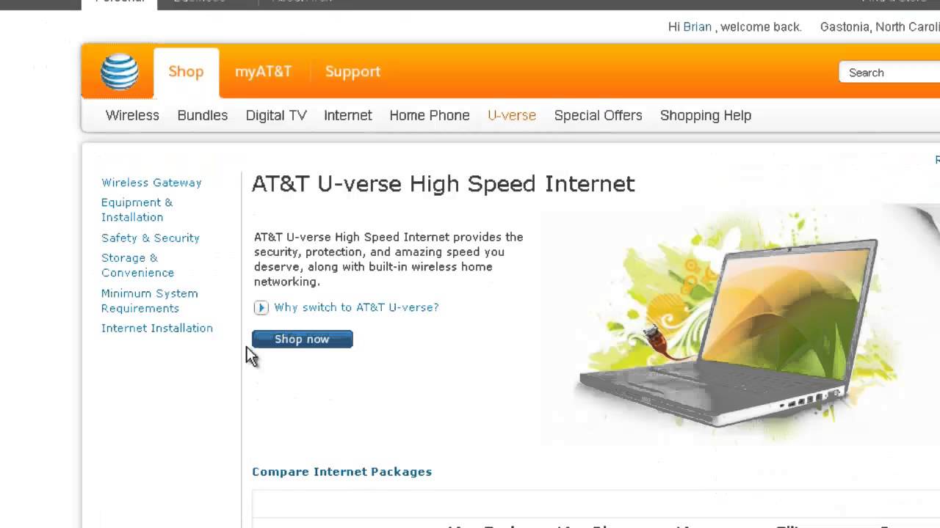Open Home Phone menu item
The image size is (940, 528).
pyautogui.click(x=430, y=115)
